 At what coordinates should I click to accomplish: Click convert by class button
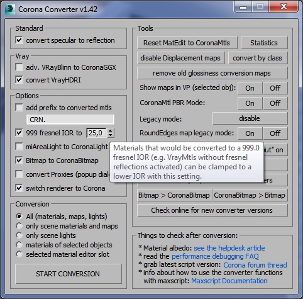point(258,58)
